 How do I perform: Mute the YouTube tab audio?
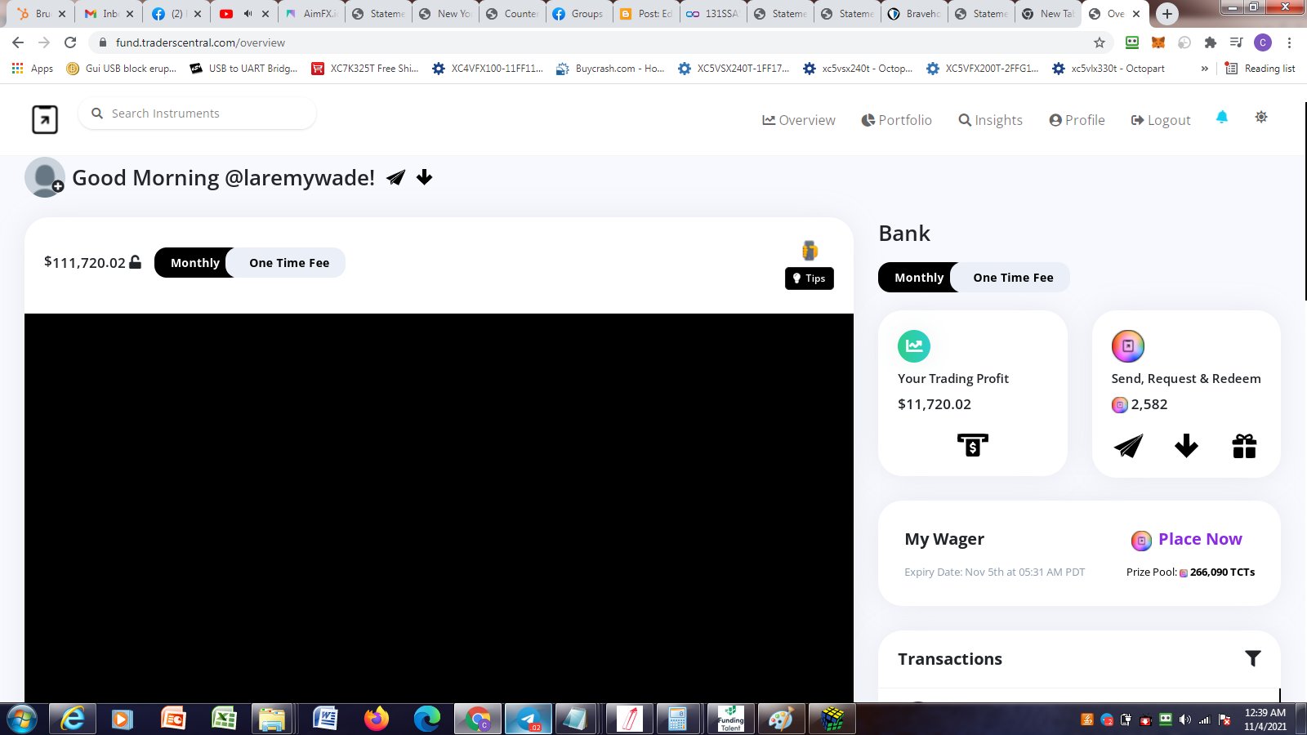(248, 14)
